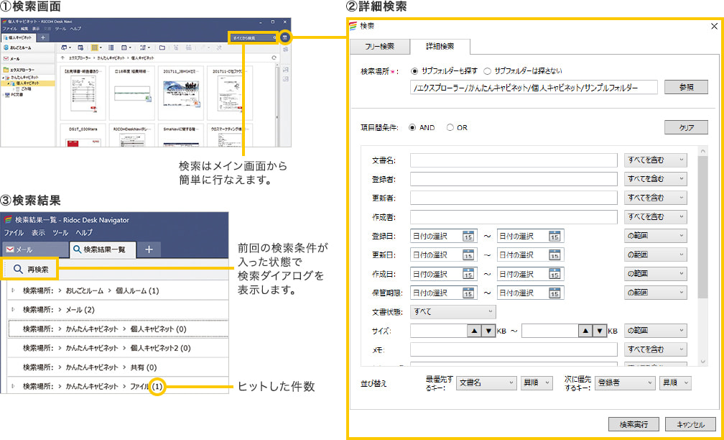Screen dimensions: 724x440
Task: Click into the 登録者 text field
Action: click(x=514, y=179)
